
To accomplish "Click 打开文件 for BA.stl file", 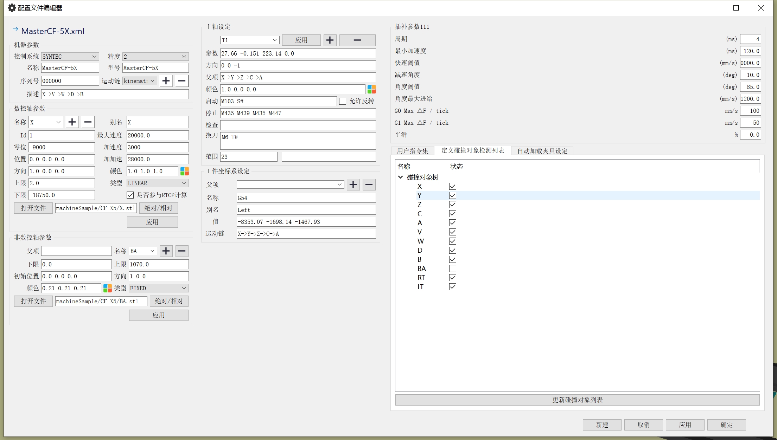I will point(33,301).
